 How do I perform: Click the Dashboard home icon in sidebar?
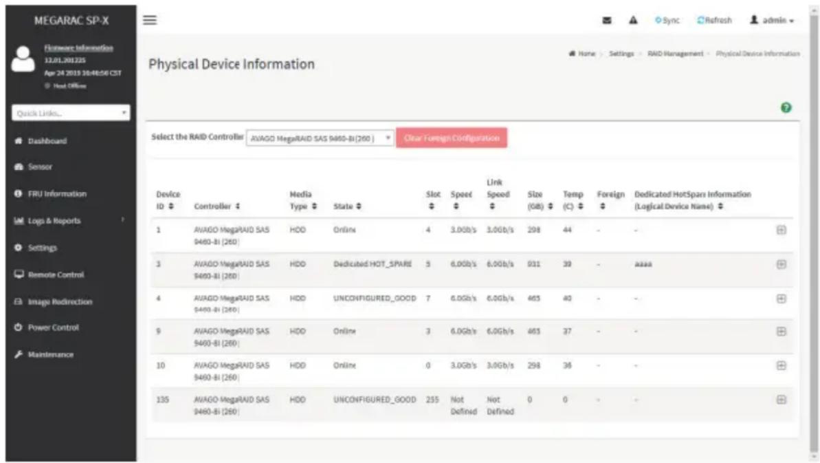[x=19, y=141]
